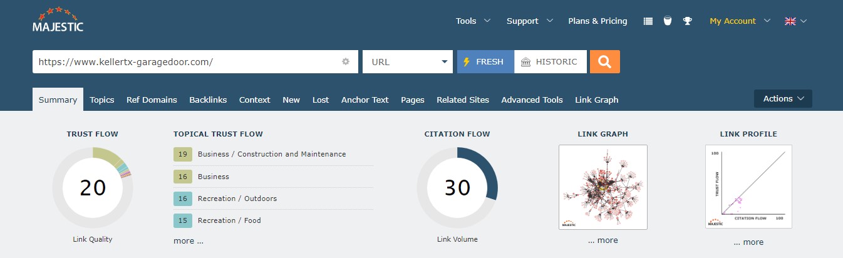
Task: Click the bucket icon in header
Action: (x=667, y=21)
